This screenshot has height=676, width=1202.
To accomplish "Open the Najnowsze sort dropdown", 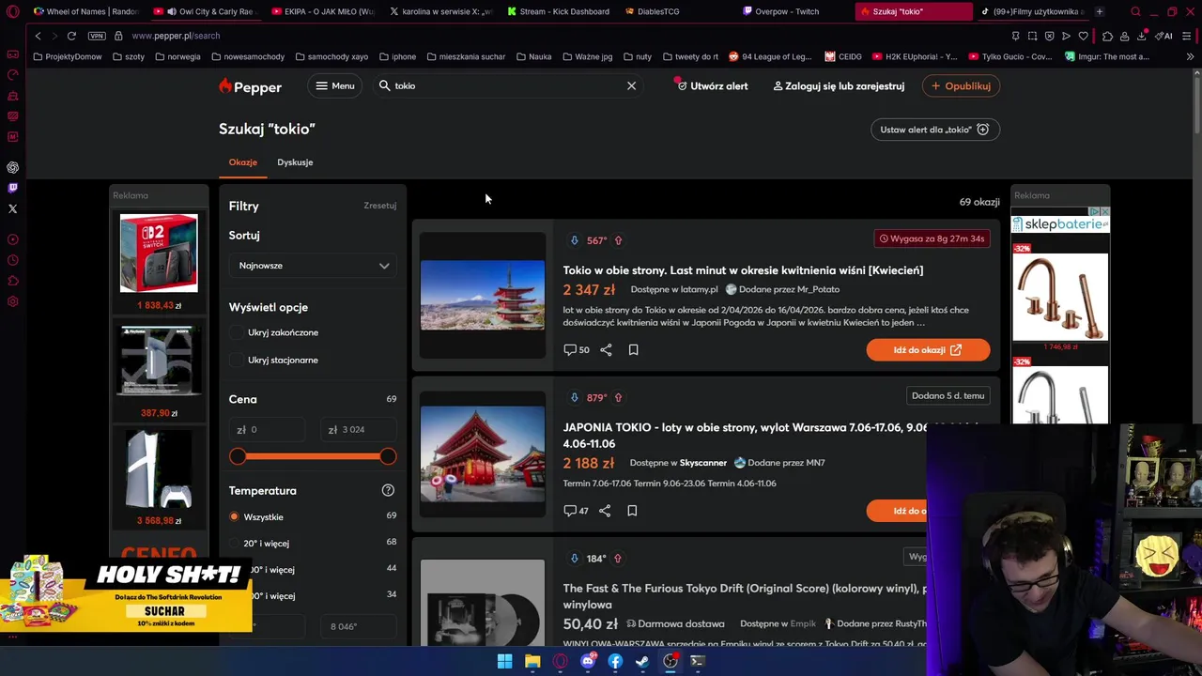I will point(313,266).
